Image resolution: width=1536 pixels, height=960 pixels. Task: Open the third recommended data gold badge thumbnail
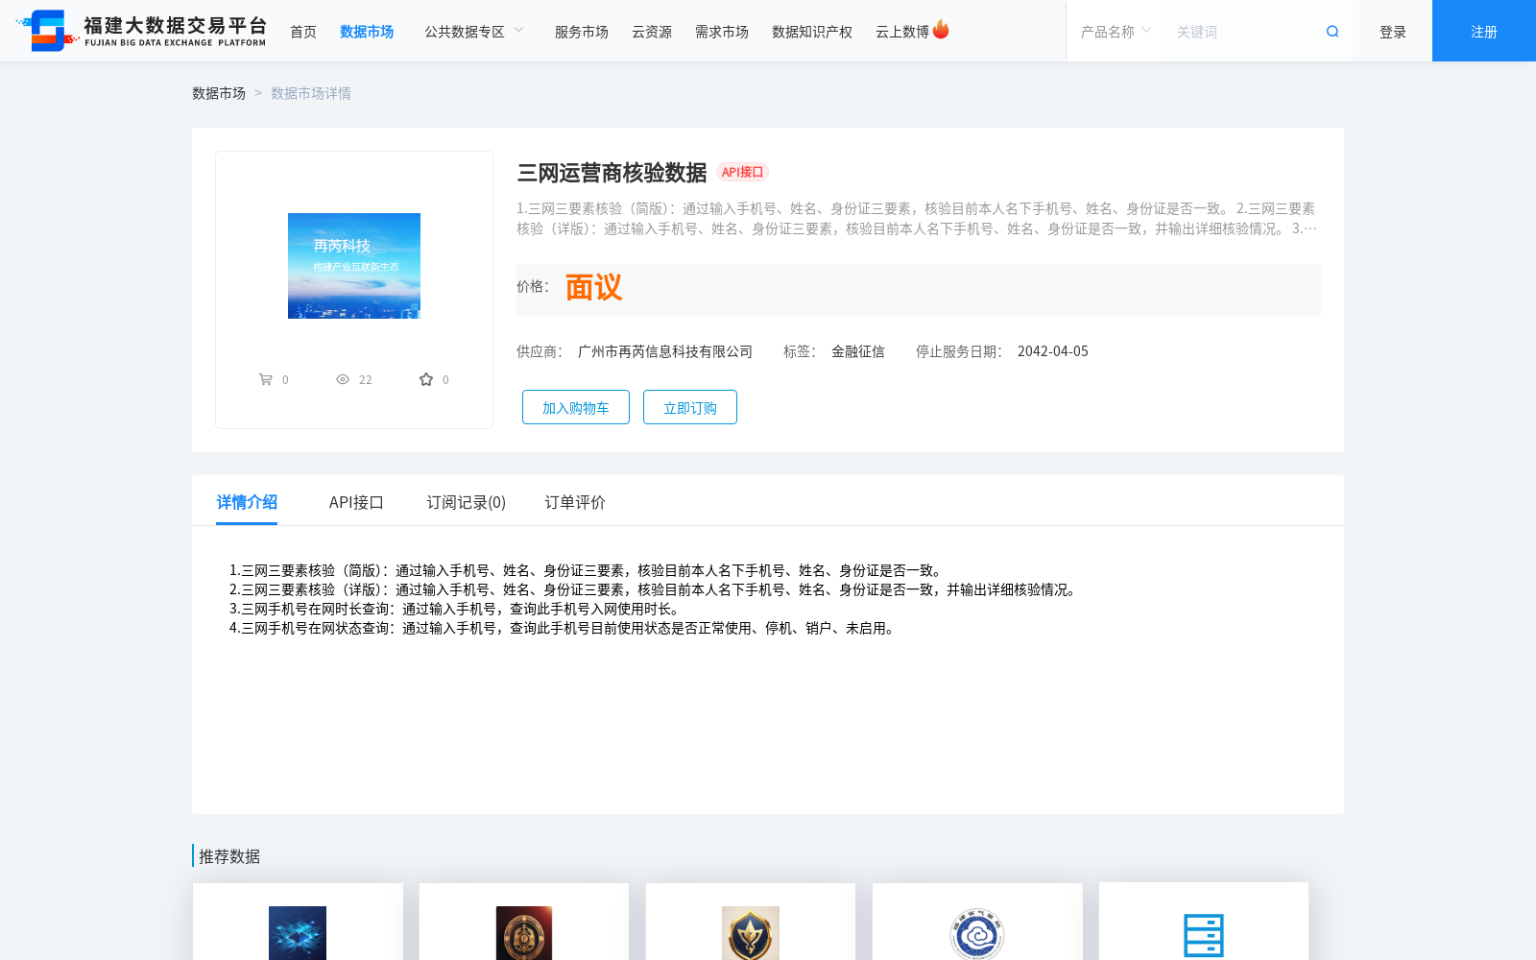click(751, 933)
